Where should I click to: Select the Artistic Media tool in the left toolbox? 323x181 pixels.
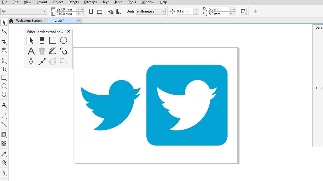click(x=4, y=69)
